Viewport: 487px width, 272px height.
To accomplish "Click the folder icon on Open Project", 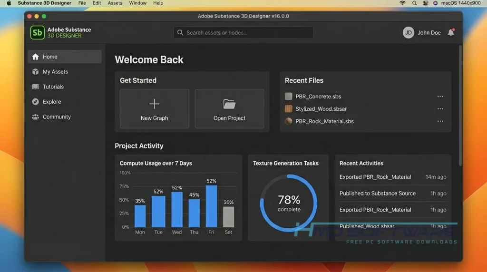I will tap(229, 104).
